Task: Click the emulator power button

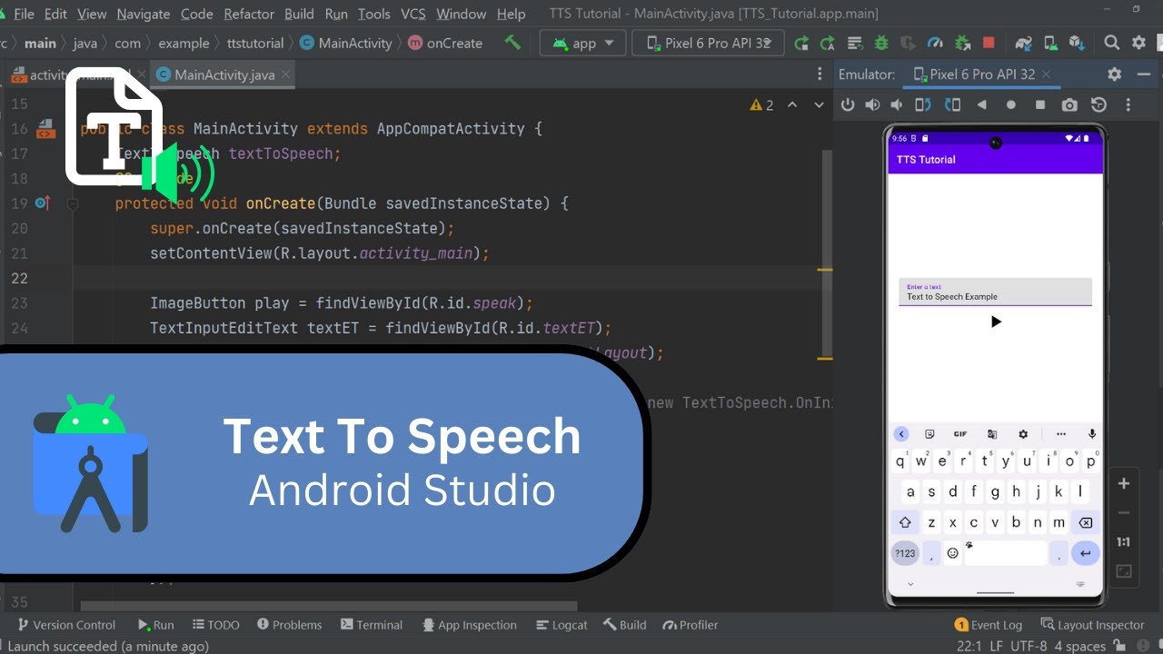Action: [848, 104]
